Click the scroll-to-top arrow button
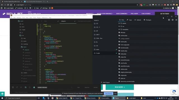Screen dimensions: 179x100 point(2,94)
